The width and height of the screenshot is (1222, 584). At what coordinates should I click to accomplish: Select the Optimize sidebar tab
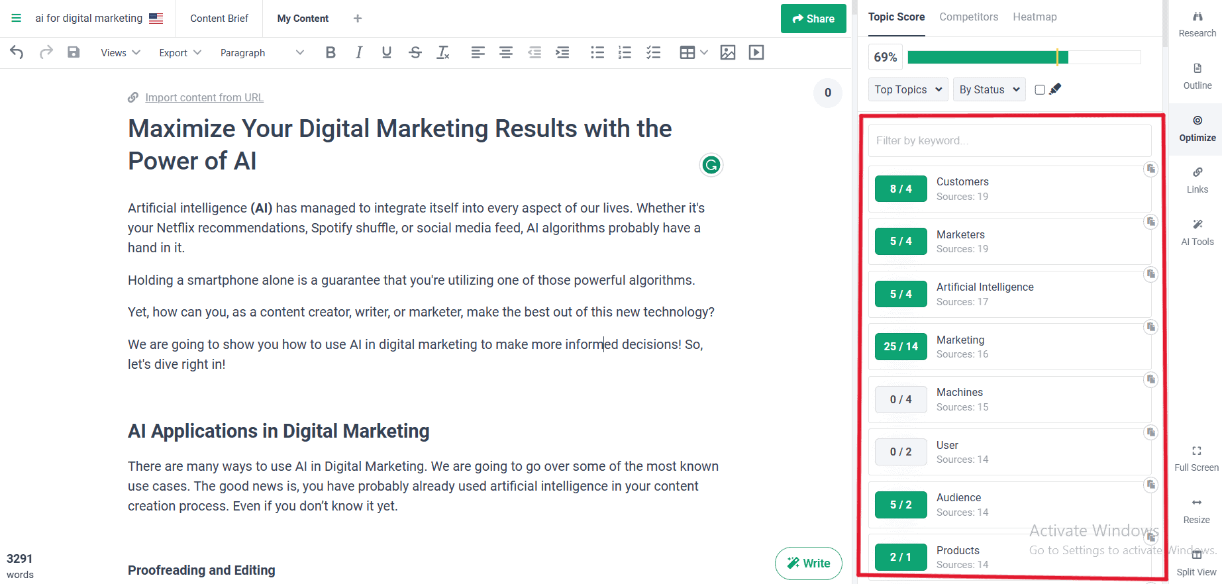[1197, 129]
